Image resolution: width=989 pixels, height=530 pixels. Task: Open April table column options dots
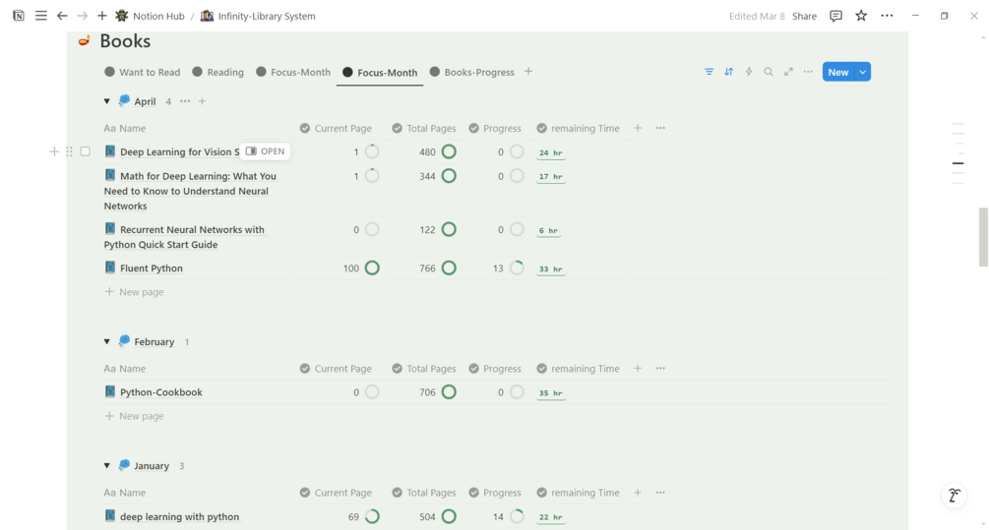[x=660, y=128]
